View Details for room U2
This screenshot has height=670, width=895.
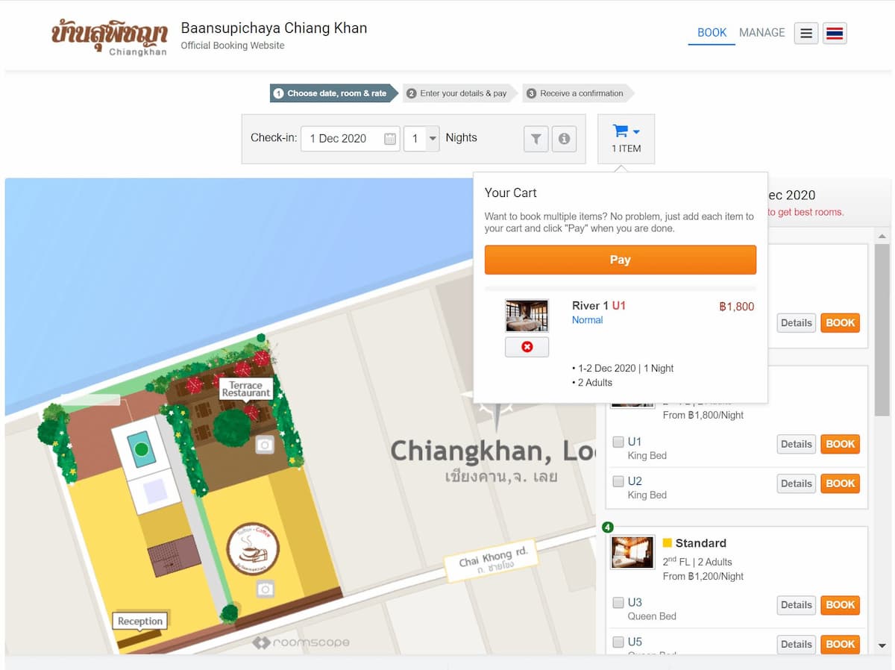pyautogui.click(x=796, y=483)
